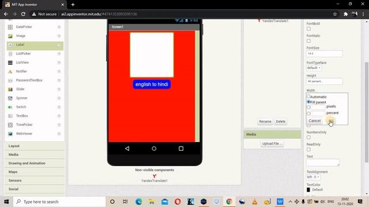Open the TextAlignment left dropdown
Image resolution: width=369 pixels, height=207 pixels.
tap(313, 177)
